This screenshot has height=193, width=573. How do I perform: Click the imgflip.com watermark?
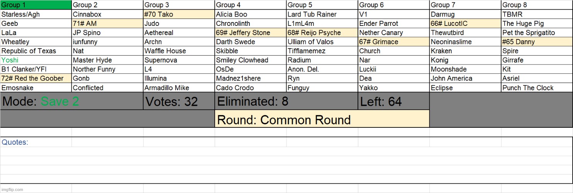pos(12,190)
